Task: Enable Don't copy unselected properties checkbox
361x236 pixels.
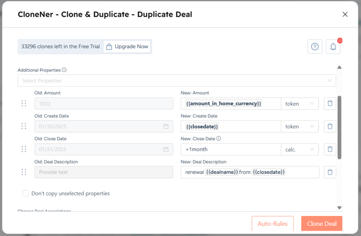Action: (x=25, y=193)
